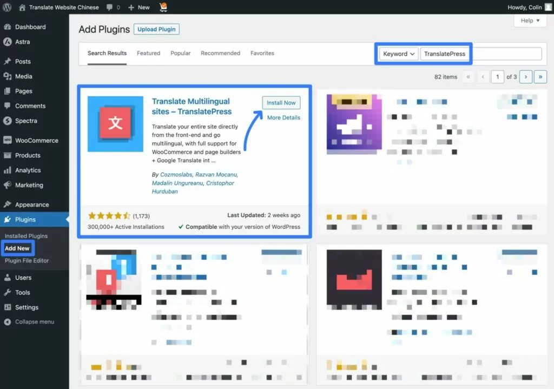Image resolution: width=554 pixels, height=389 pixels.
Task: Click the Astra logo icon in sidebar
Action: coord(8,42)
